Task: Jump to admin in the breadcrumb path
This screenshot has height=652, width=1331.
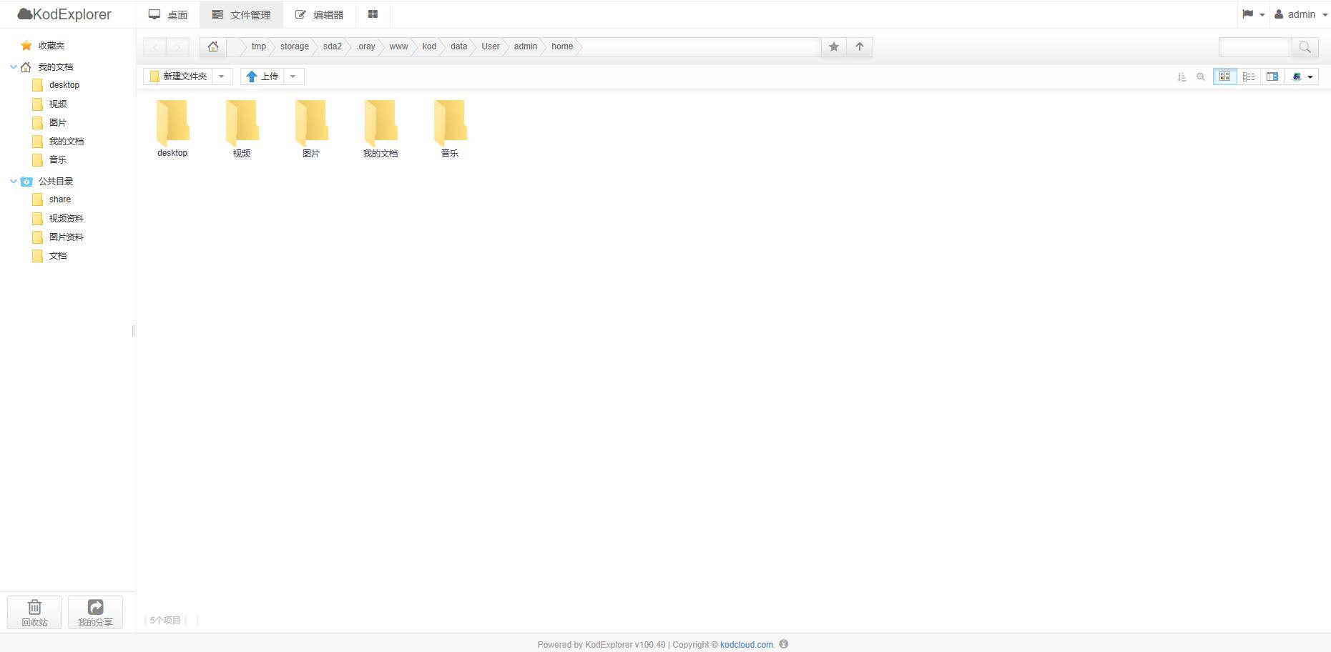Action: click(526, 46)
